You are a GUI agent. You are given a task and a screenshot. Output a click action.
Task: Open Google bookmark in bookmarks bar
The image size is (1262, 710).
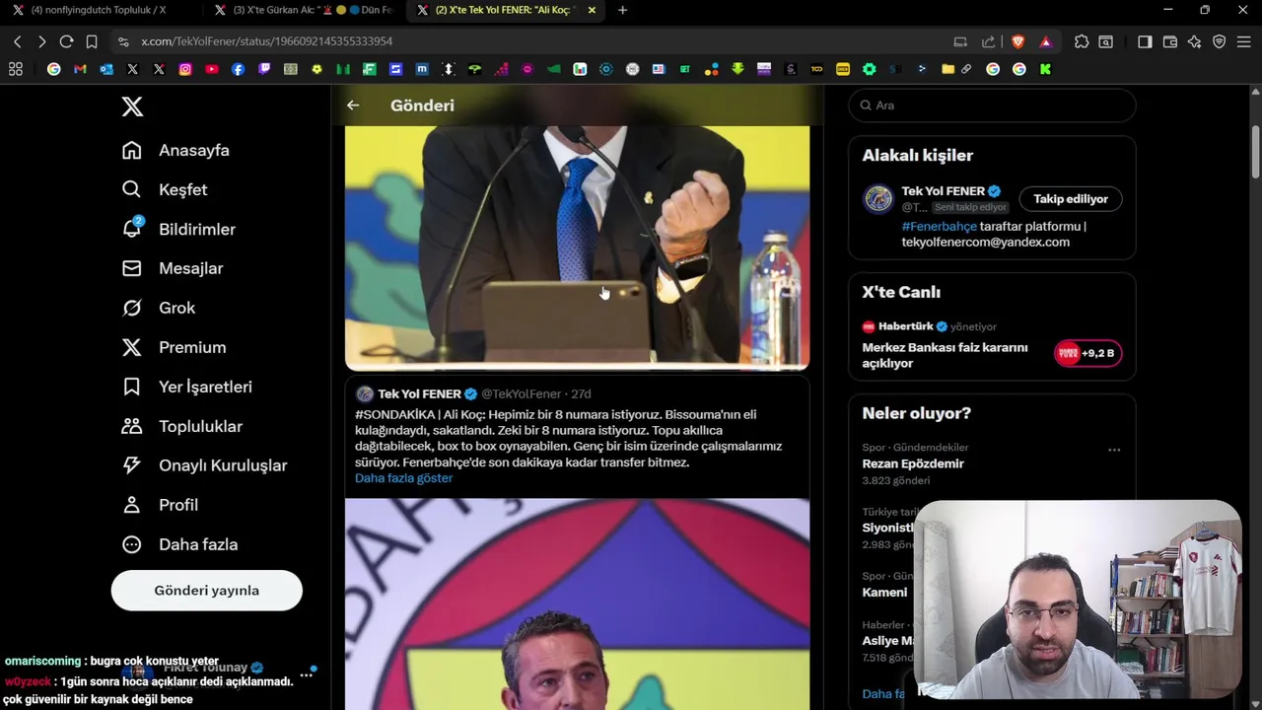click(54, 69)
